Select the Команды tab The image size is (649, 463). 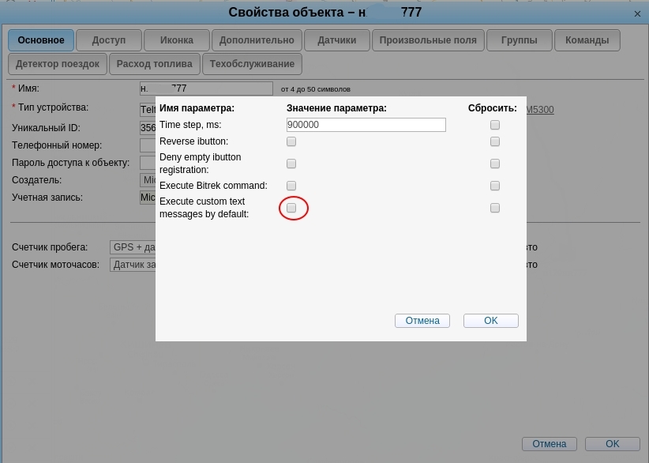click(587, 40)
